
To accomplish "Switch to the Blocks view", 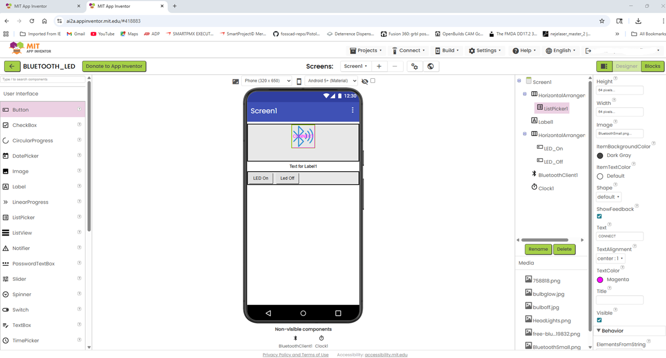I will 652,66.
